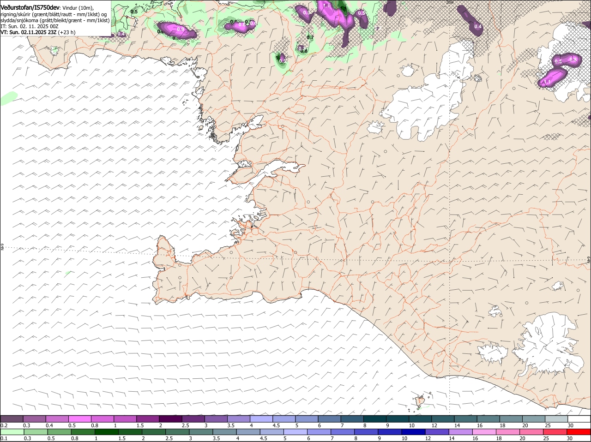591x442 pixels.
Task: Click the Veðurstofan/IS750dev title text
Action: pos(30,8)
